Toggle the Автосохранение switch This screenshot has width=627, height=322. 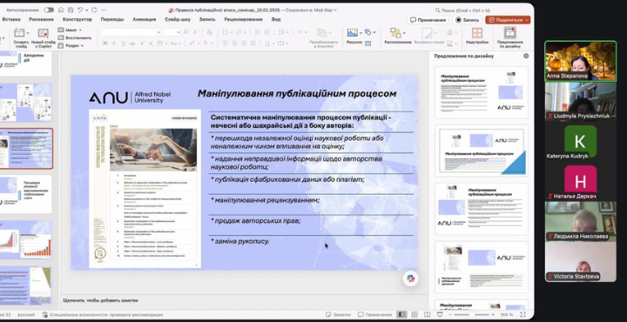(49, 10)
